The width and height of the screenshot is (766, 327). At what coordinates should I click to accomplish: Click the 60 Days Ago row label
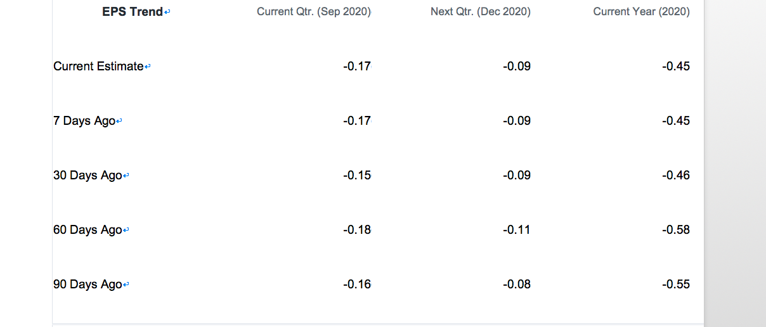click(88, 230)
